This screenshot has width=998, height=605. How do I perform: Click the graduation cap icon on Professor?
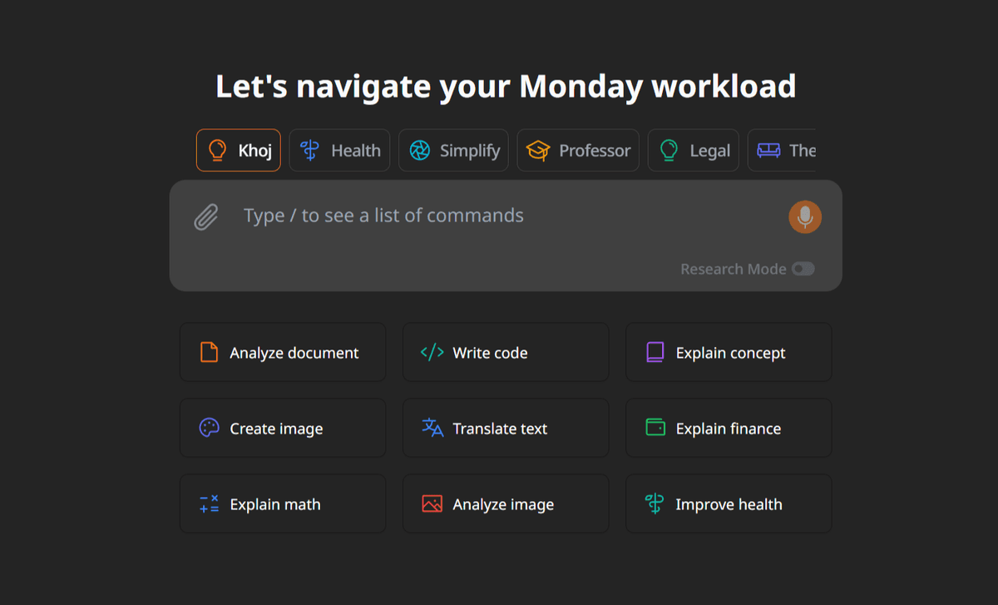(x=538, y=151)
